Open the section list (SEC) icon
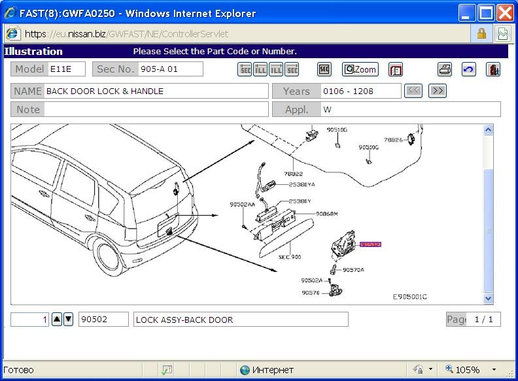Viewport: 518px width, 381px height. click(324, 69)
